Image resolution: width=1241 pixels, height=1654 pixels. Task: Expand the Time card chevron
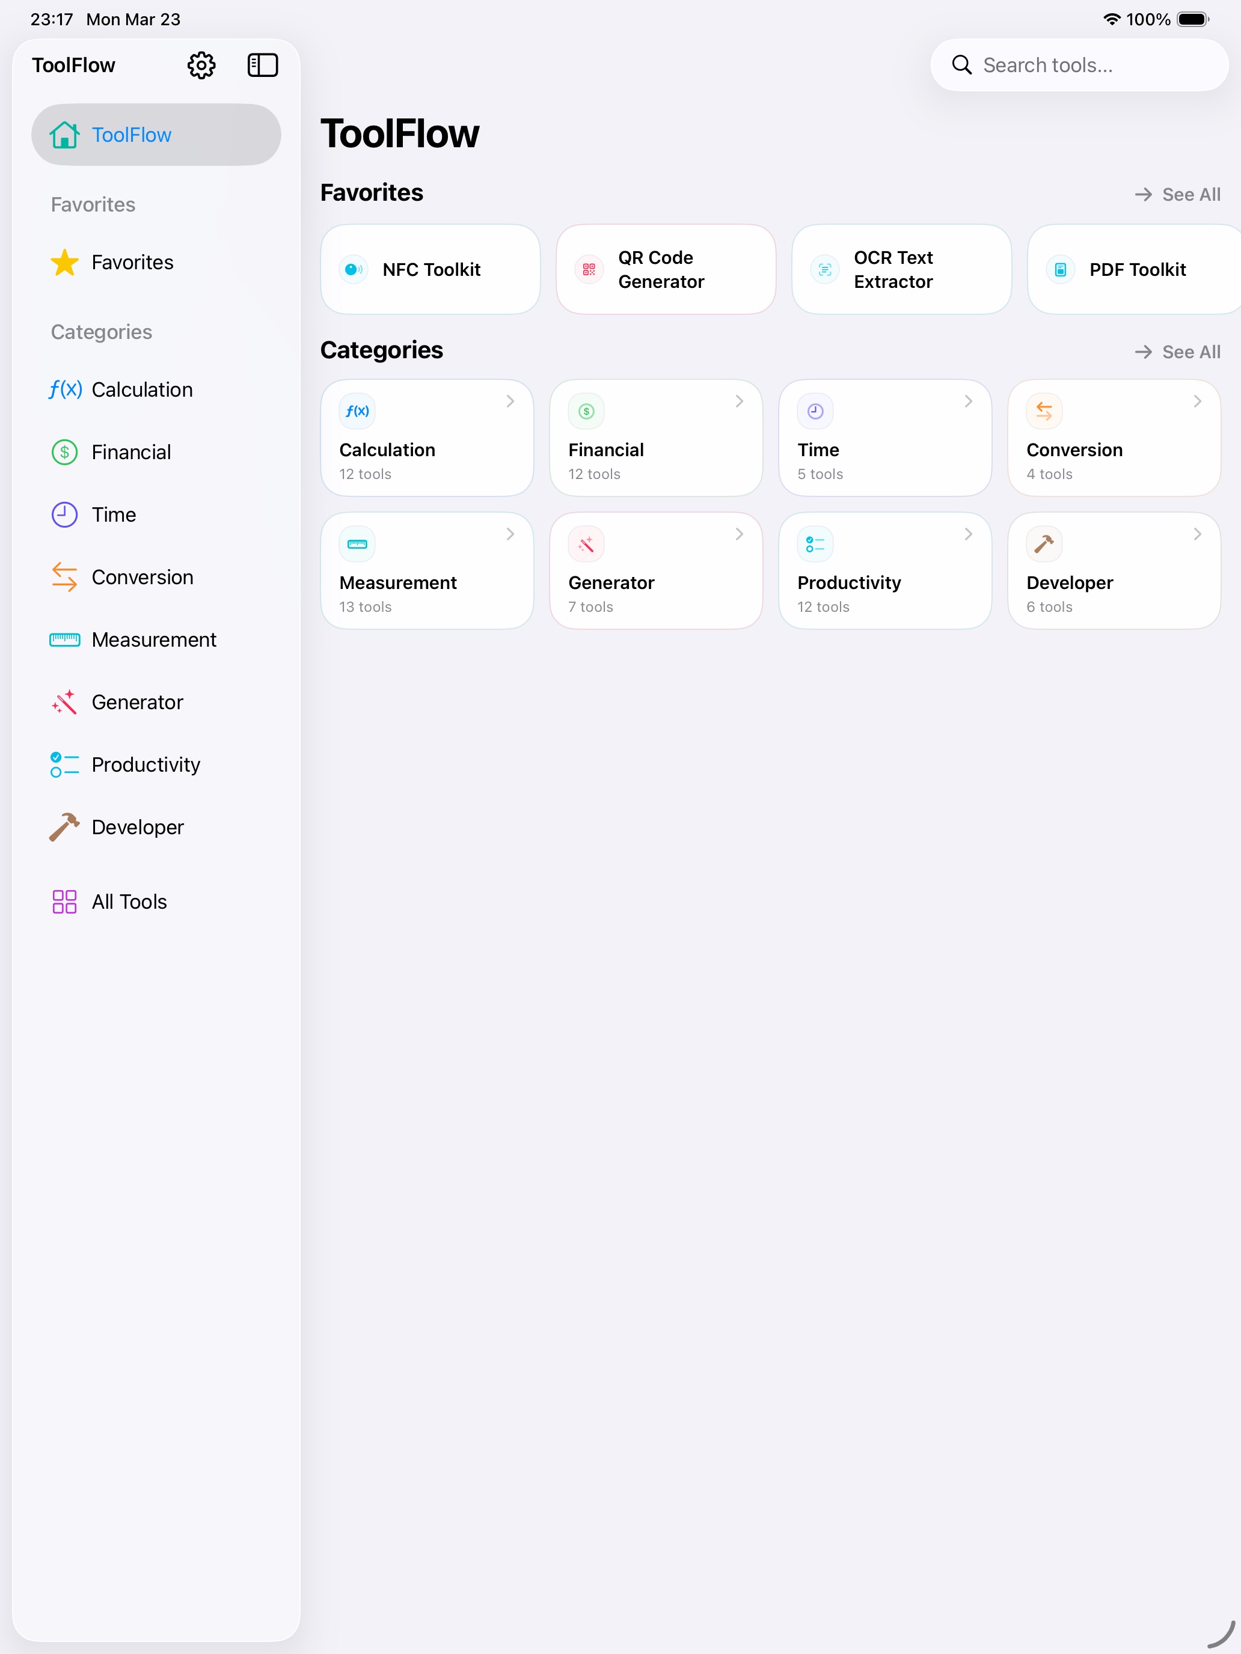click(968, 401)
